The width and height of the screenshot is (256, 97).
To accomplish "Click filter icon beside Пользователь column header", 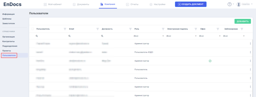I will pyautogui.click(x=65, y=29).
